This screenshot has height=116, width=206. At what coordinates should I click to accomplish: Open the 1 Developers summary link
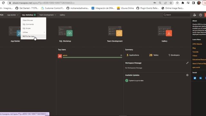[x=174, y=55]
